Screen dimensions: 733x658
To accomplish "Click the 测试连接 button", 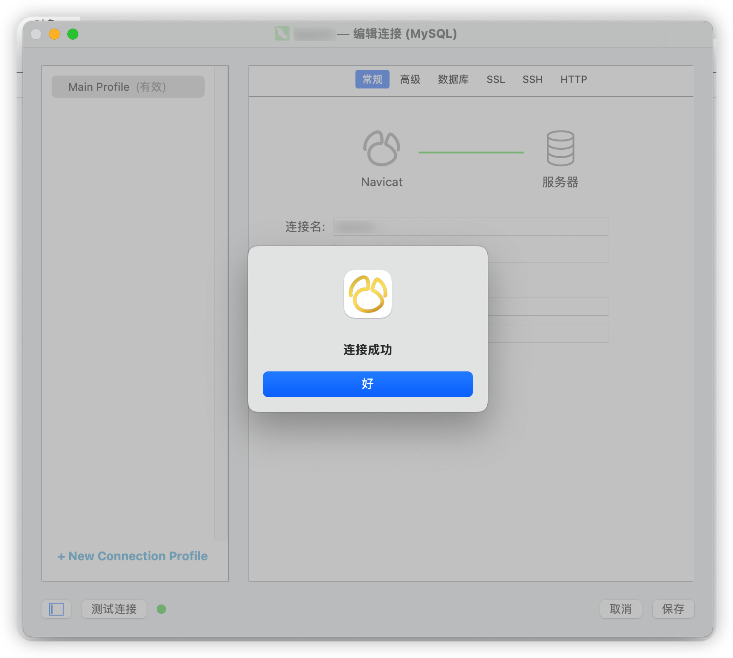I will (114, 609).
